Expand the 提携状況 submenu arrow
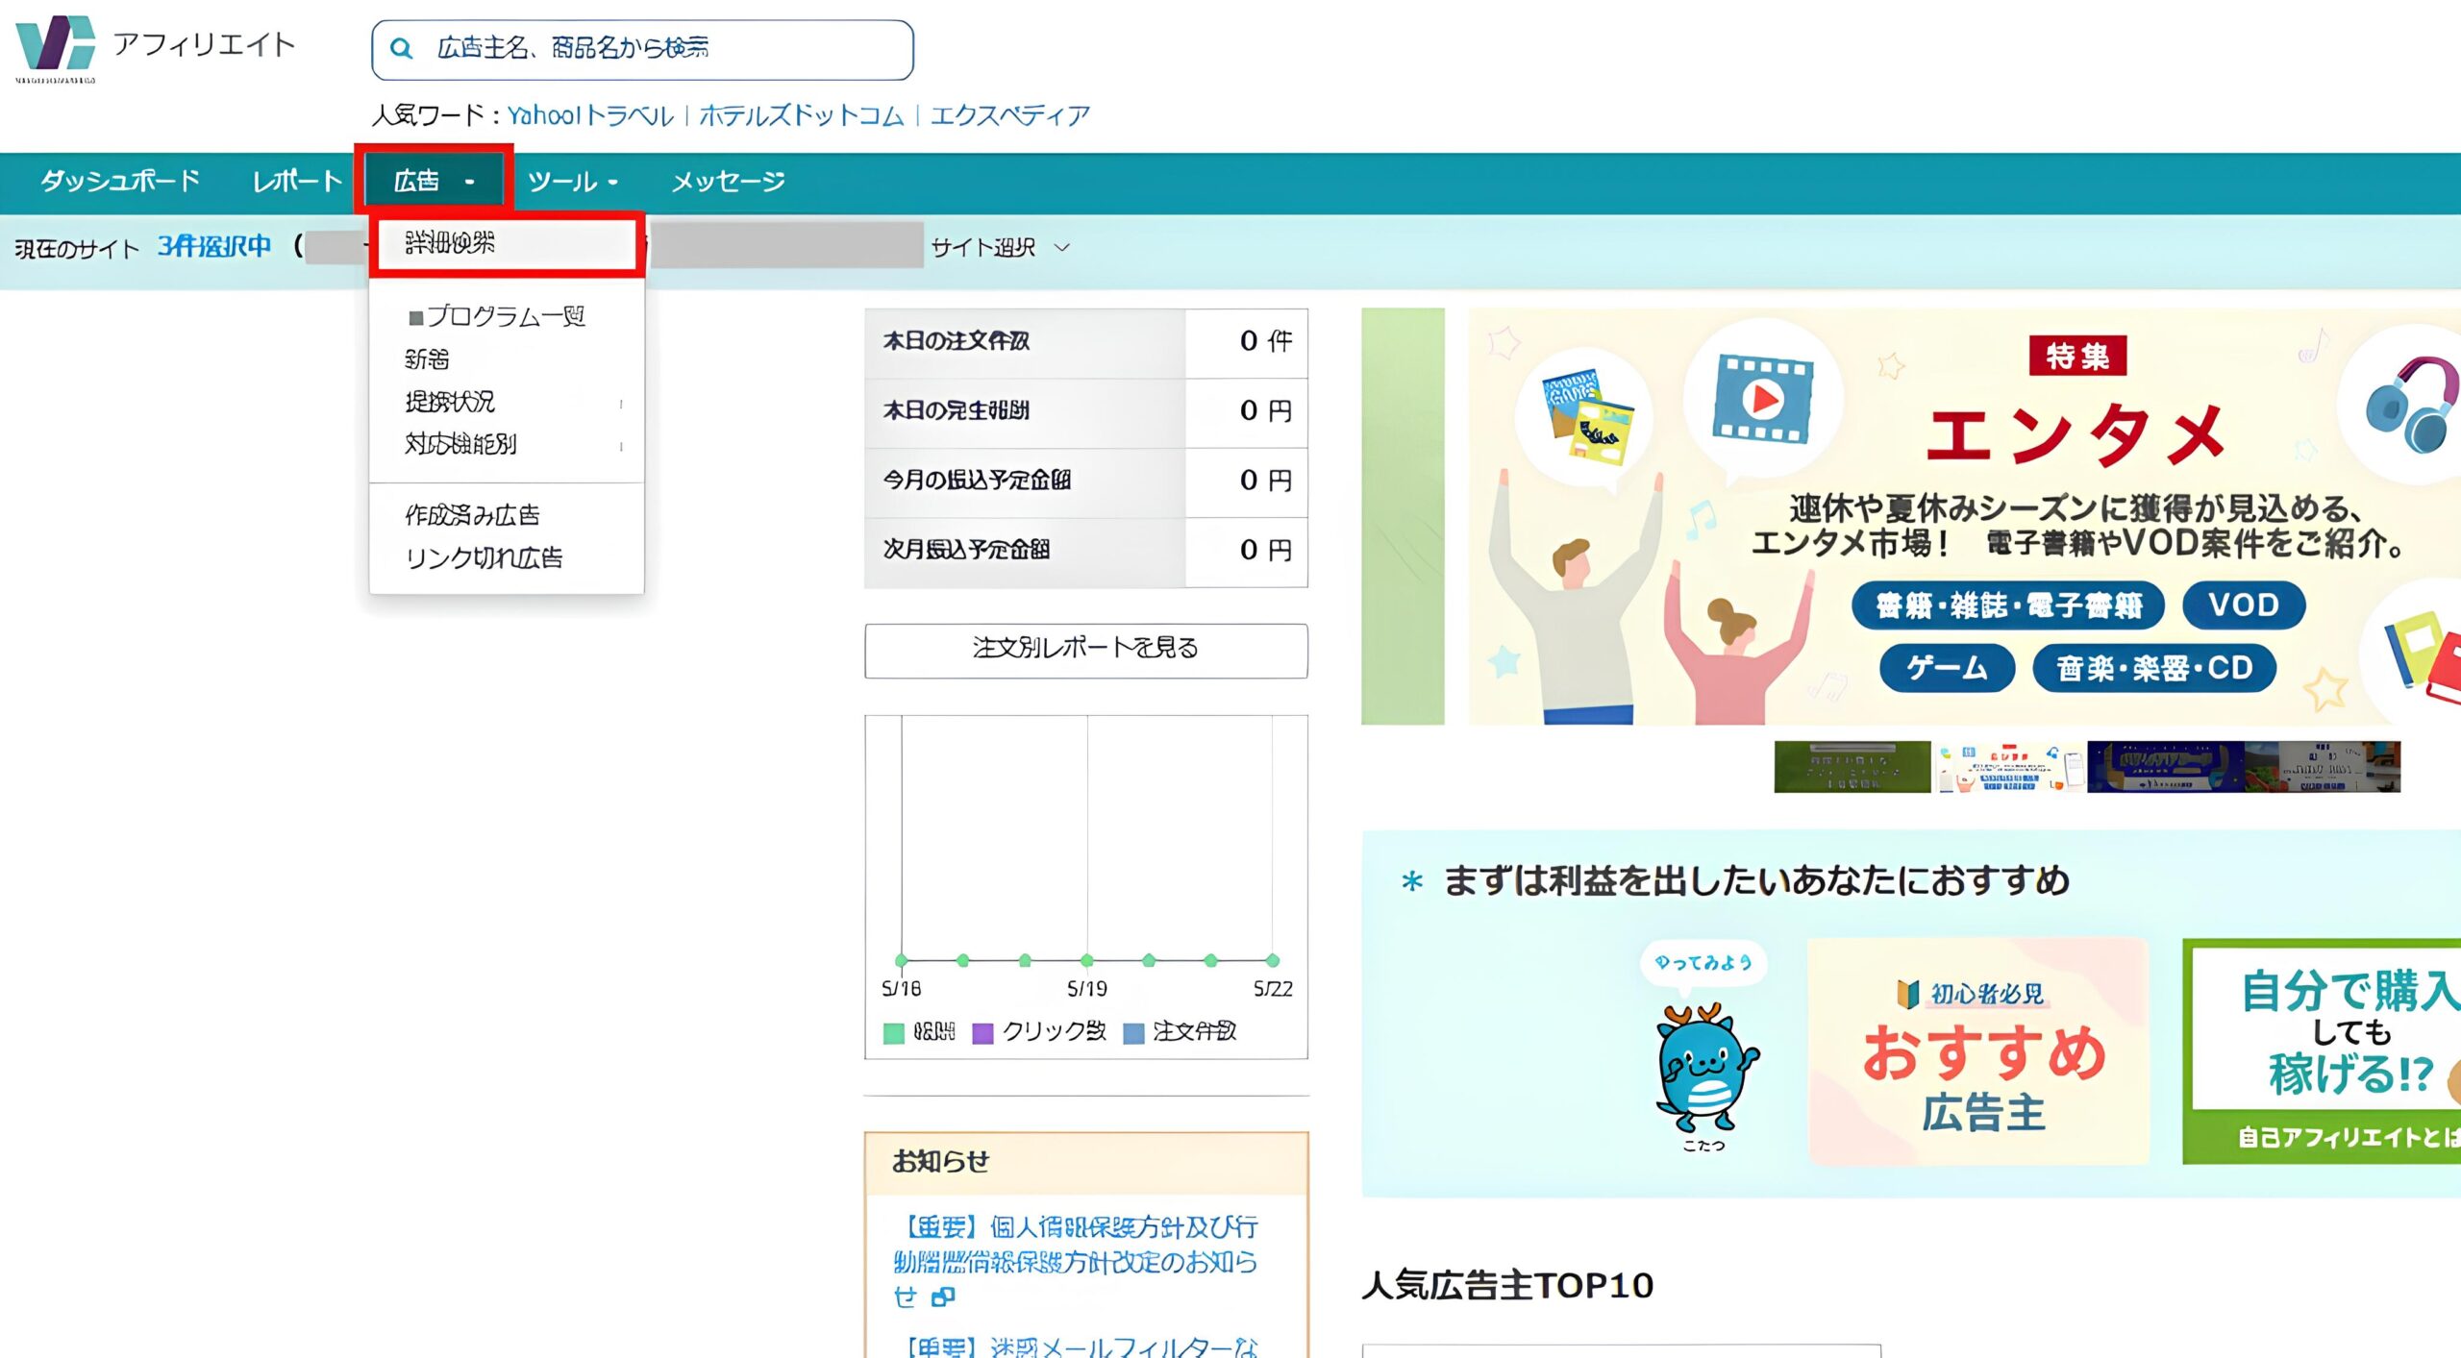Screen dimensions: 2461x1358 [621, 402]
